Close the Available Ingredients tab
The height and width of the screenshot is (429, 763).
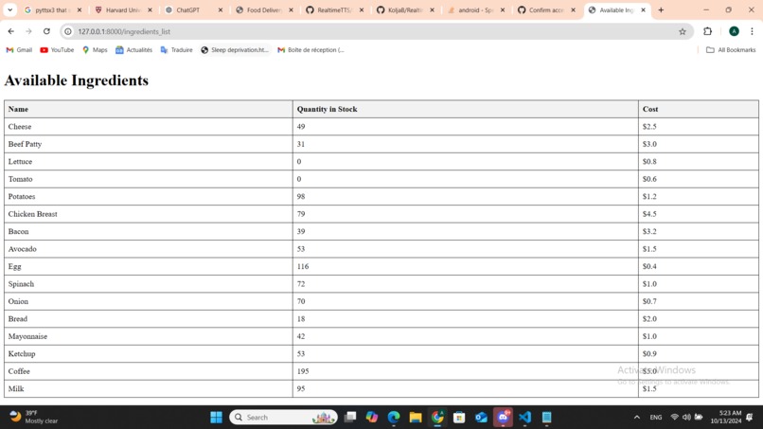click(644, 9)
